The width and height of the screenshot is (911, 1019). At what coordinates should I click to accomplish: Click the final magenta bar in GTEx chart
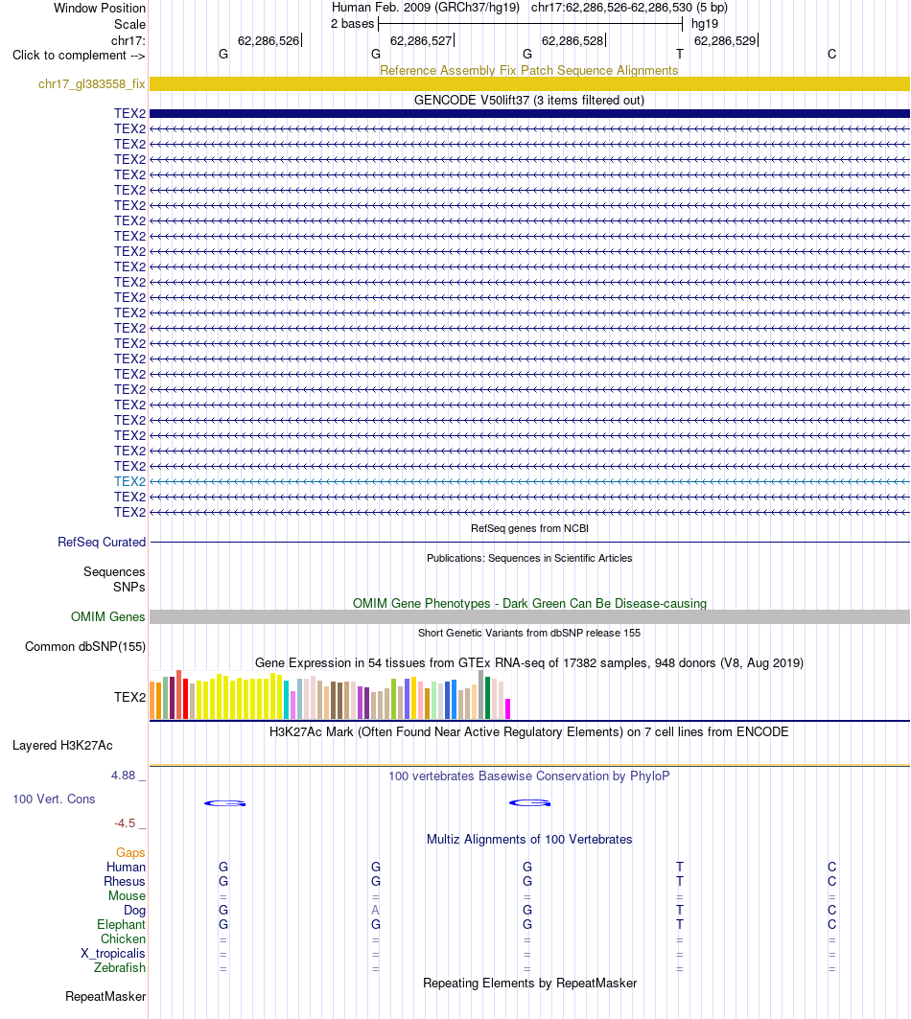(508, 708)
